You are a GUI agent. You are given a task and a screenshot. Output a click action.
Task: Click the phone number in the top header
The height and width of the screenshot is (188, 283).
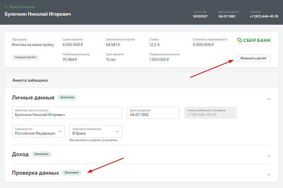click(x=264, y=17)
